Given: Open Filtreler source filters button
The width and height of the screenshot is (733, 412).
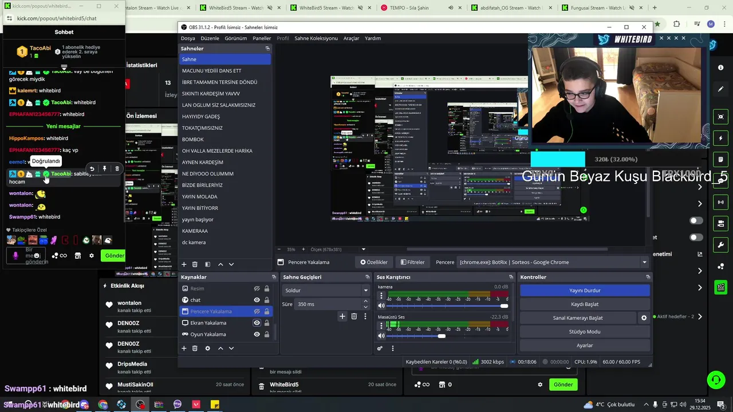Looking at the screenshot, I should tap(412, 262).
